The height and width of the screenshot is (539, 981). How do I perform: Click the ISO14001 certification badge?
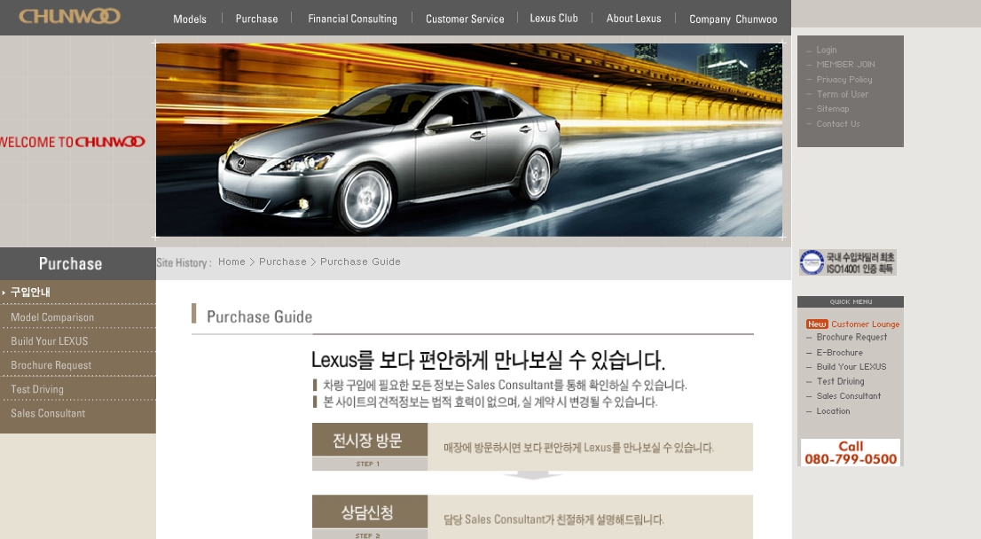tap(847, 262)
